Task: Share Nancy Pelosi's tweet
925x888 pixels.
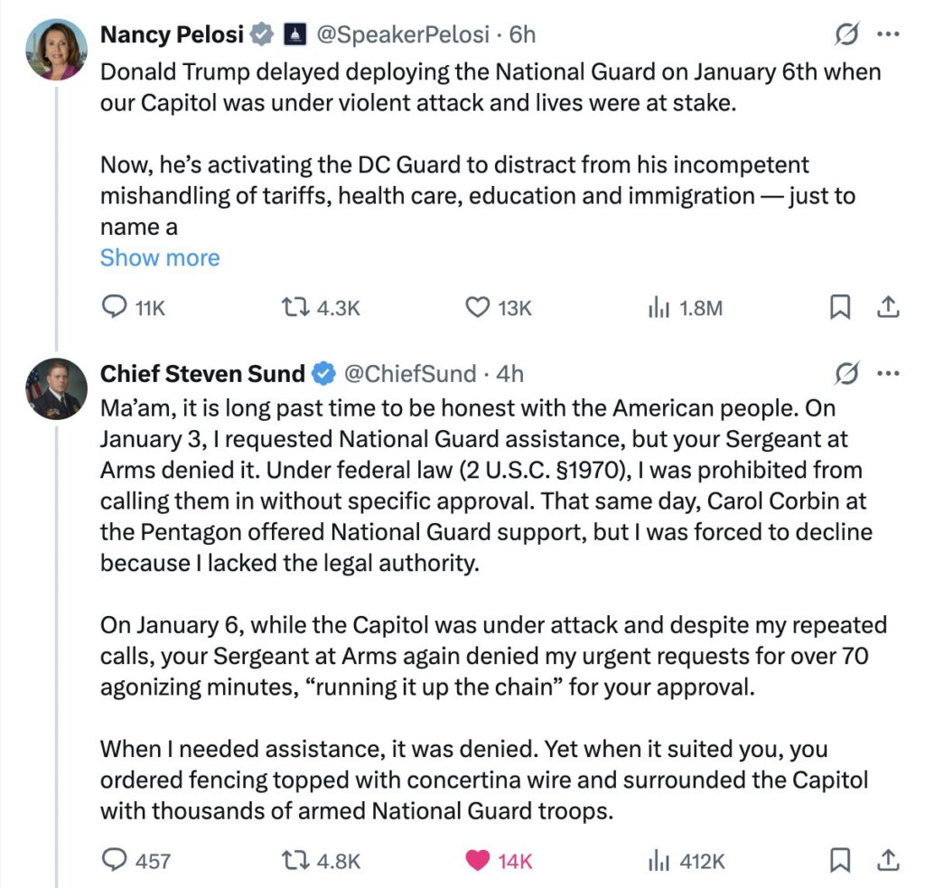Action: (889, 308)
